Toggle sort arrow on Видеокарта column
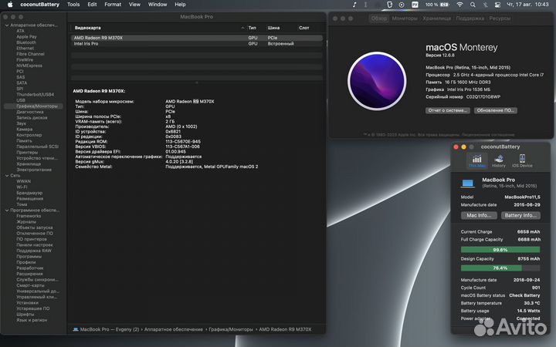This screenshot has width=556, height=347. click(242, 28)
